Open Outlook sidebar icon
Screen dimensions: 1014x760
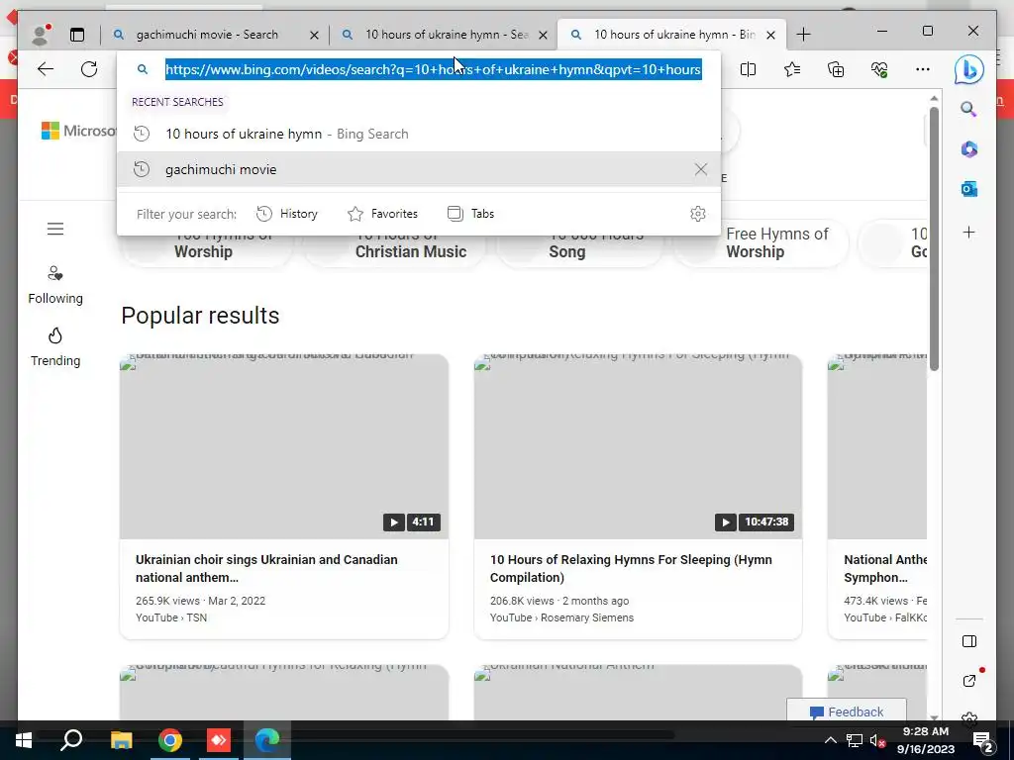[968, 189]
